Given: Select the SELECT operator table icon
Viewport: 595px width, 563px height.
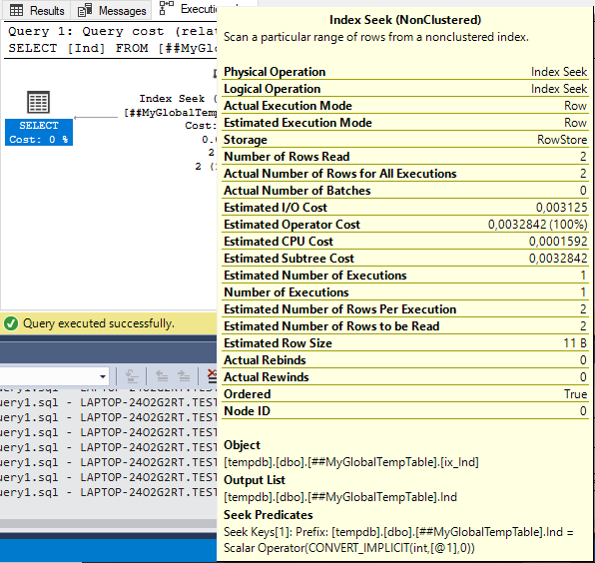Looking at the screenshot, I should (x=38, y=102).
